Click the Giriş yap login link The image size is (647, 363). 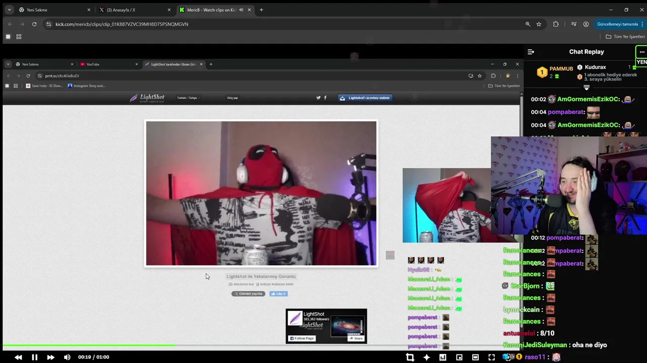(233, 98)
